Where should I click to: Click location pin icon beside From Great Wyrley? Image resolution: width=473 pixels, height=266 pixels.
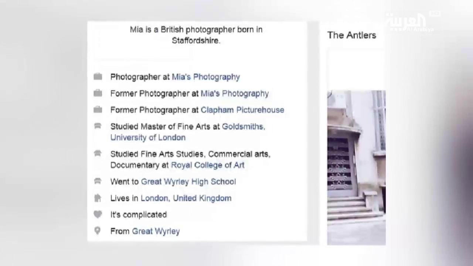click(98, 231)
